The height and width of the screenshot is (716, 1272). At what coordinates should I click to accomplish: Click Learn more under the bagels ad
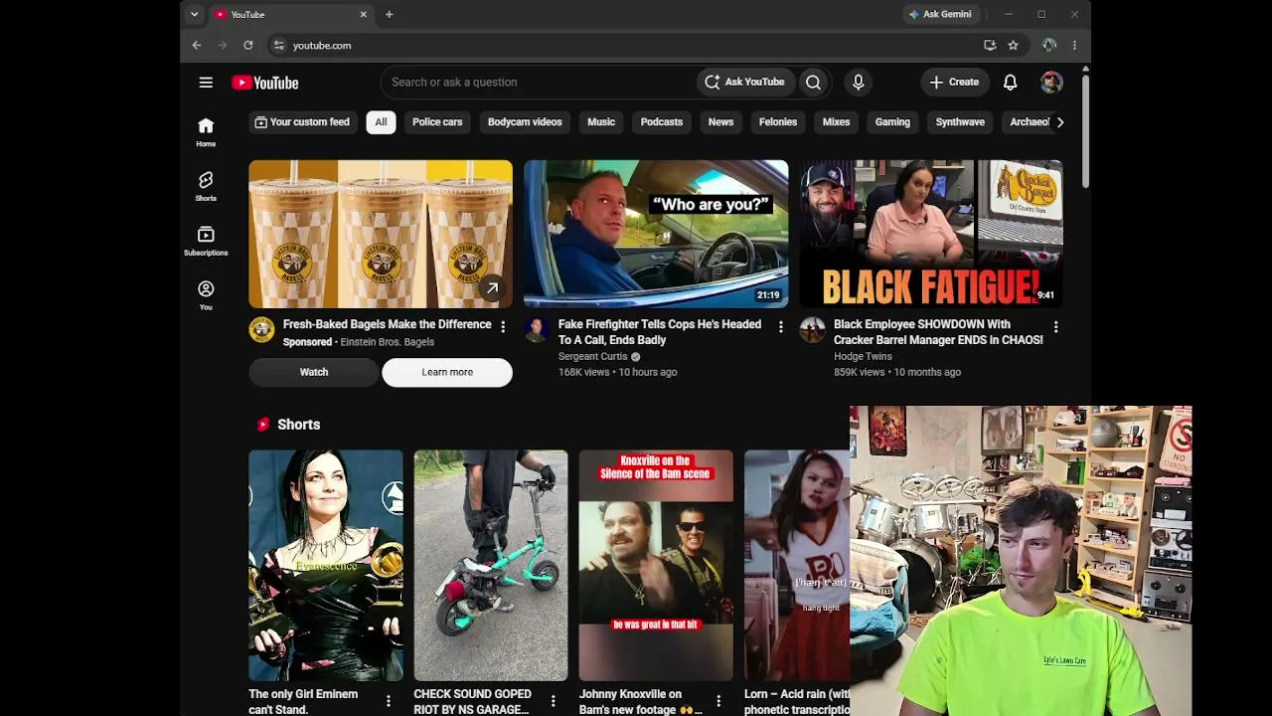point(447,372)
